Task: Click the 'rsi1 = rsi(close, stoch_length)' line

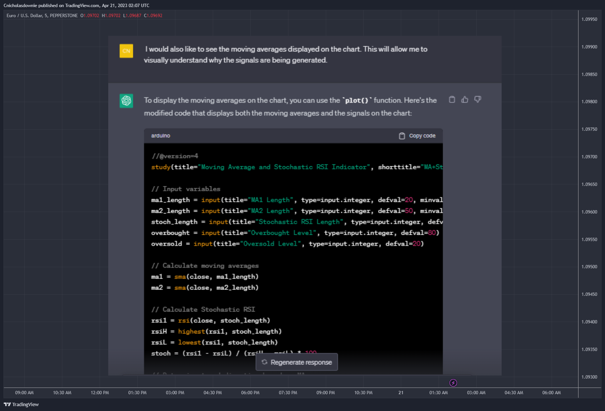Action: tap(210, 320)
